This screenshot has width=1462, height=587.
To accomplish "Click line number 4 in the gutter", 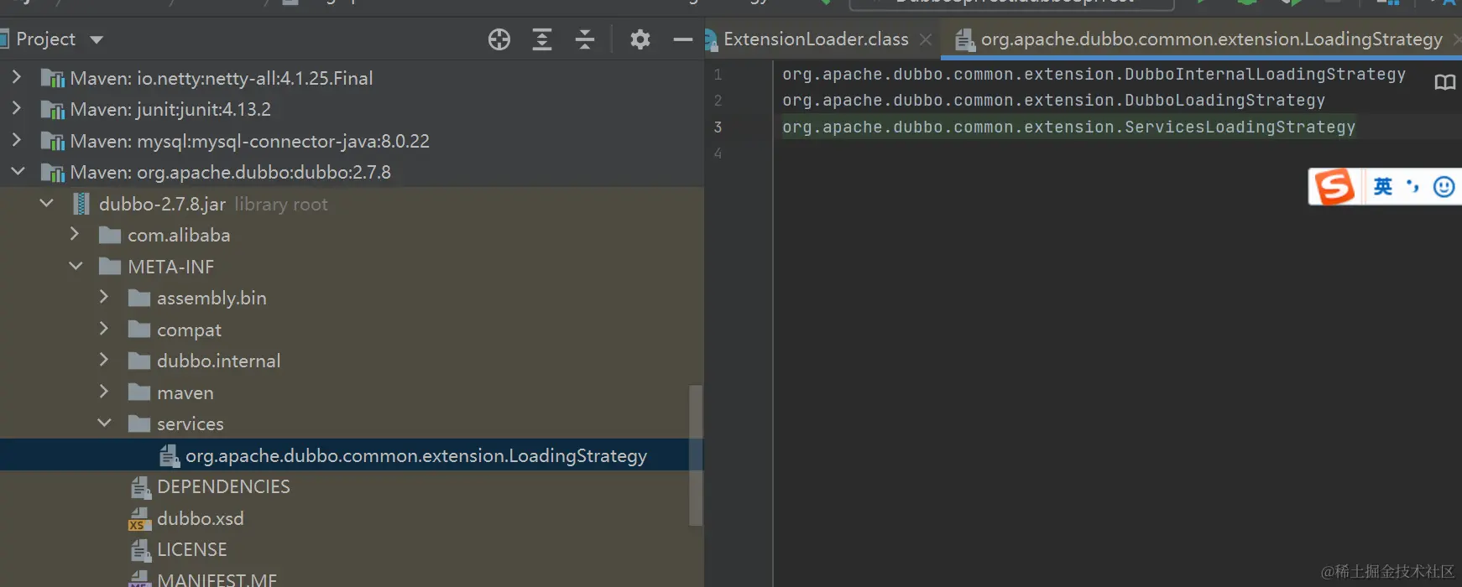I will click(x=718, y=153).
